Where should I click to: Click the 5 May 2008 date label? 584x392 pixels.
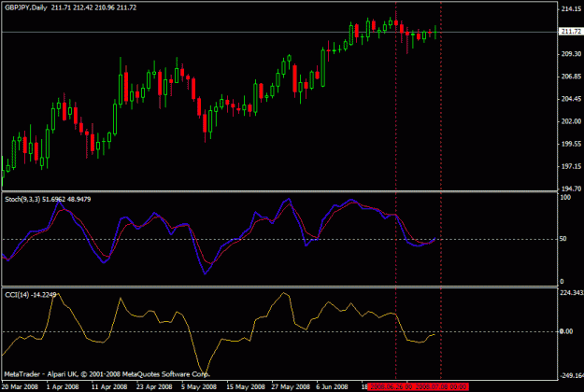coord(199,386)
